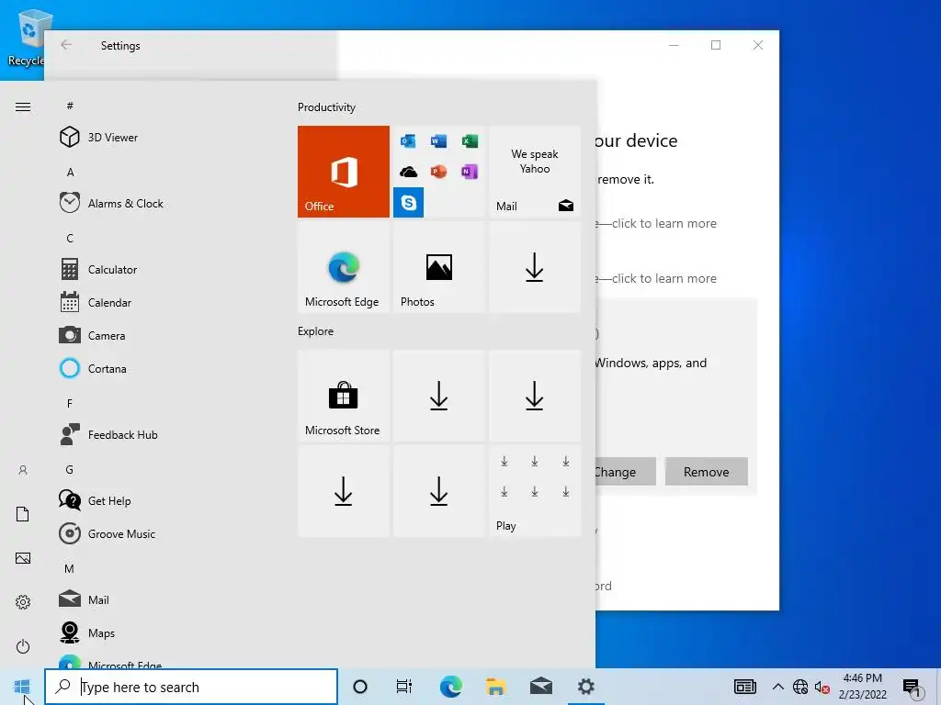The width and height of the screenshot is (941, 705).
Task: Open the Mail live tile
Action: (535, 172)
